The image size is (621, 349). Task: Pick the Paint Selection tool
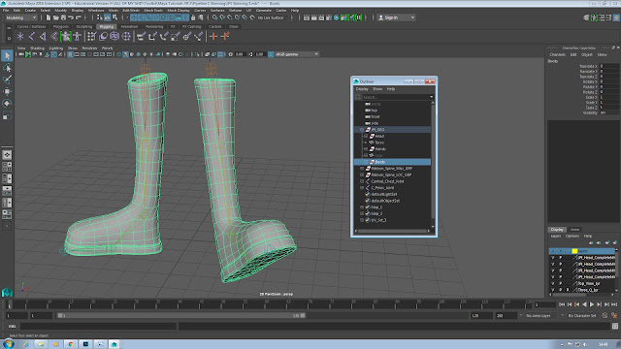pos(7,79)
